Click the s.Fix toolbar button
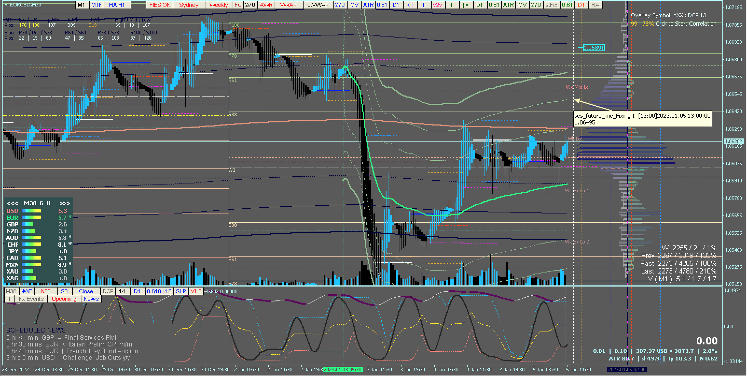 pyautogui.click(x=551, y=5)
